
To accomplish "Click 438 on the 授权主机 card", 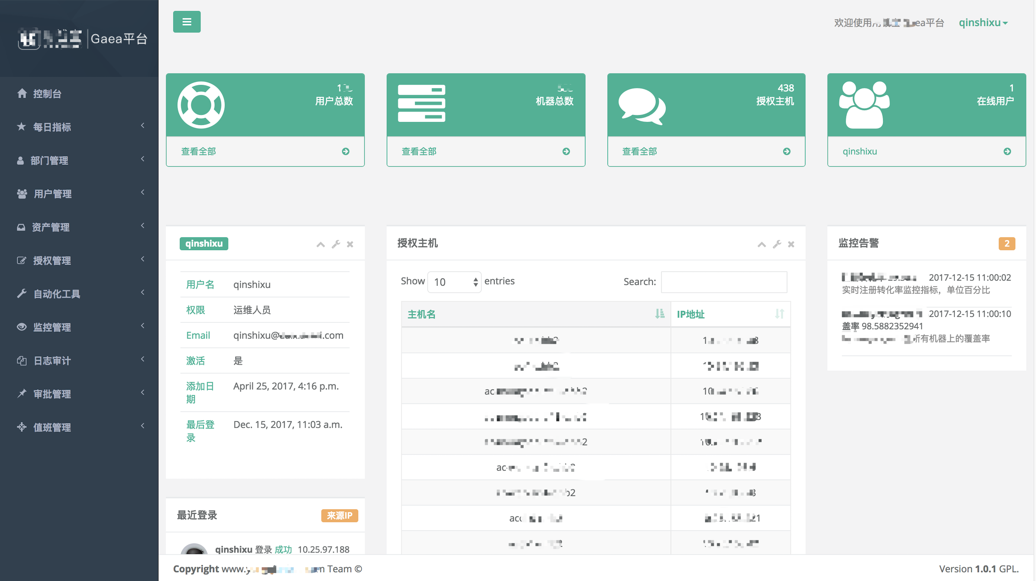I will tap(785, 88).
